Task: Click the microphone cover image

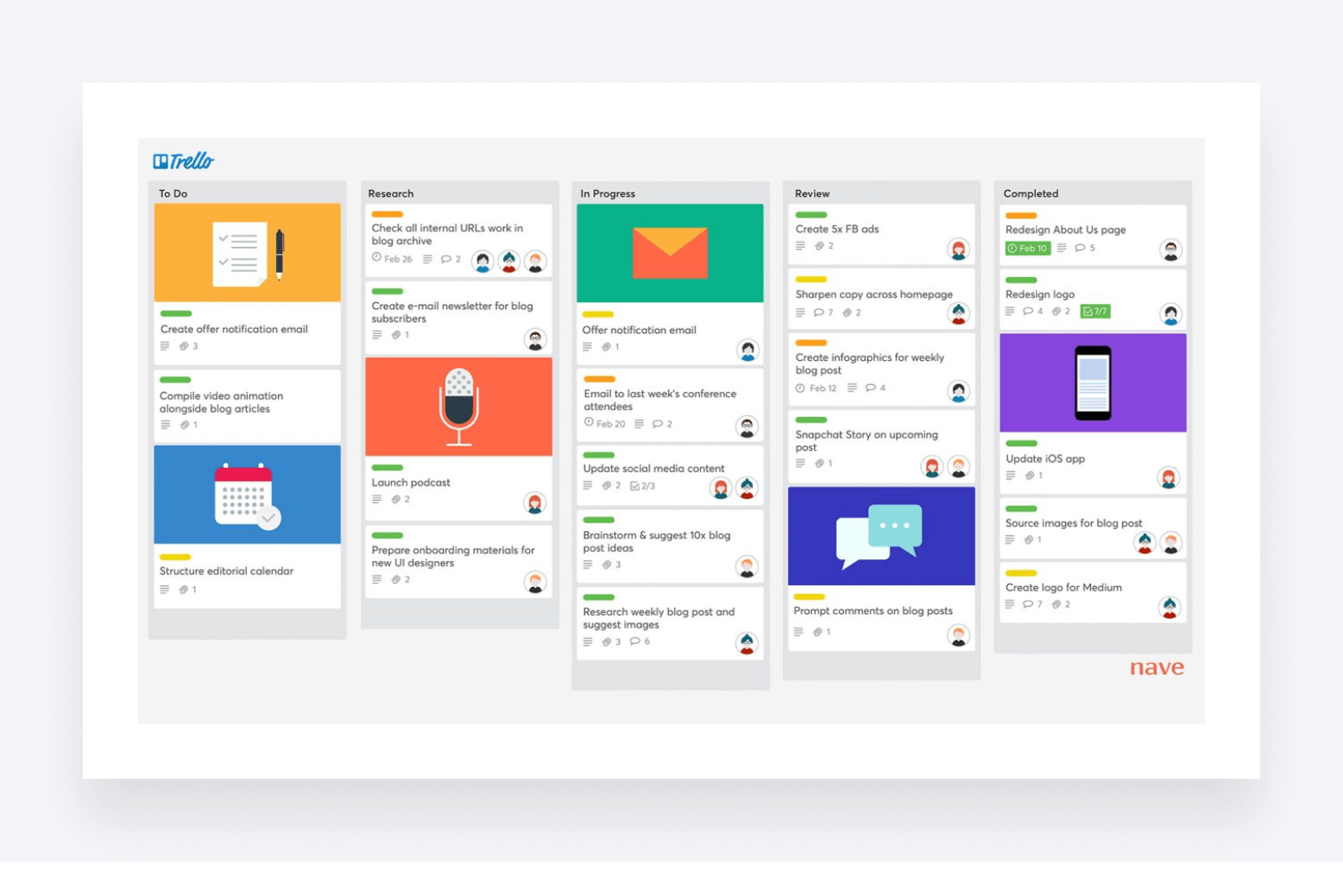Action: (x=458, y=407)
